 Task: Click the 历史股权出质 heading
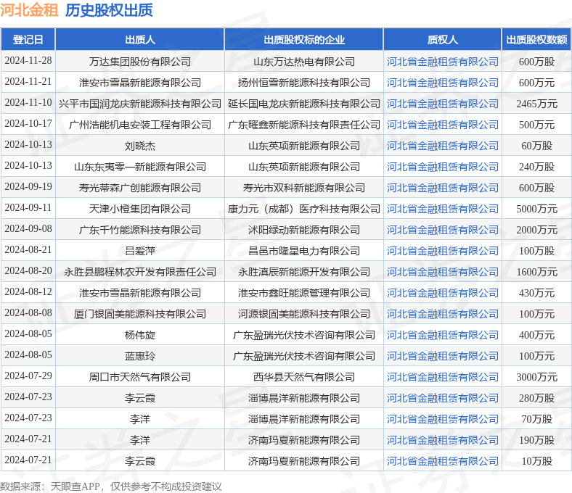click(109, 10)
